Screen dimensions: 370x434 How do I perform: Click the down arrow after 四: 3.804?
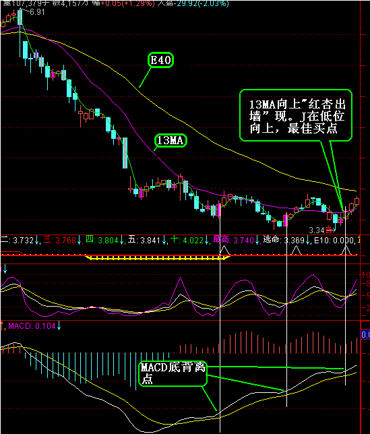click(x=122, y=240)
